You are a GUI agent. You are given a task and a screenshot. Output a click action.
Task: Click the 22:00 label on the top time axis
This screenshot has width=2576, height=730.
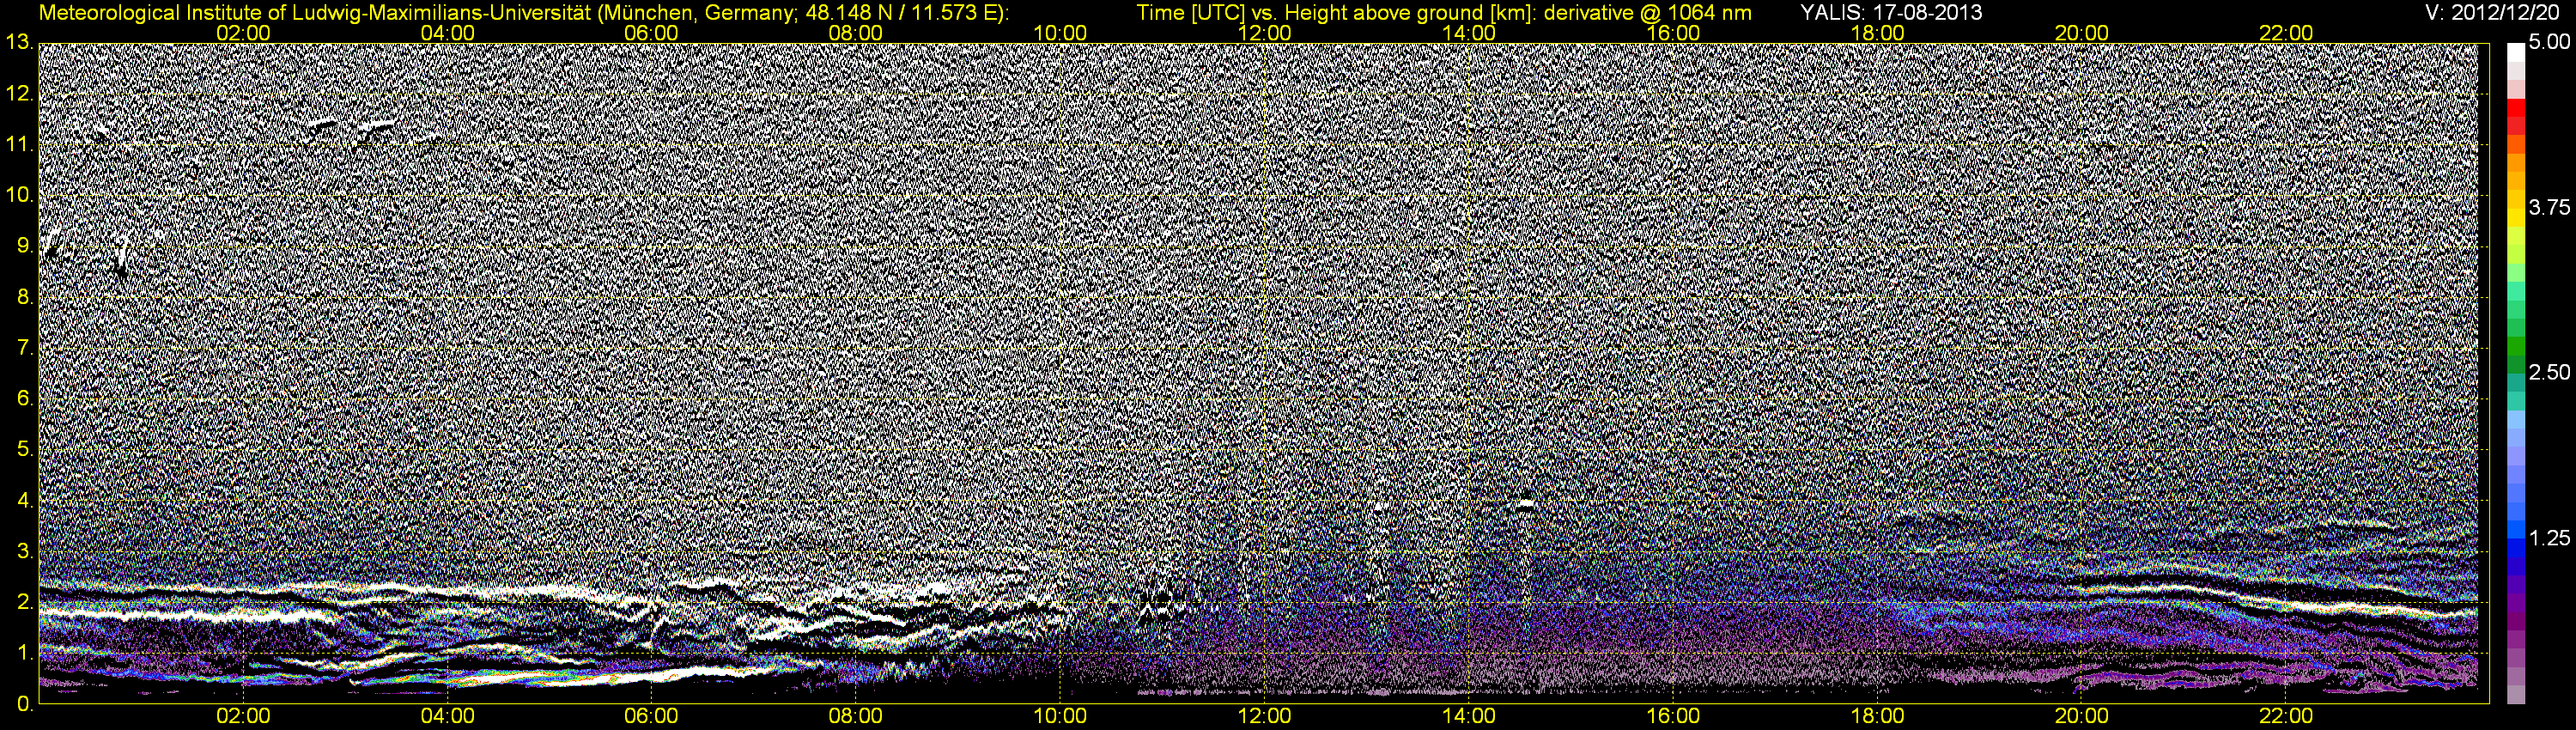pos(2286,33)
